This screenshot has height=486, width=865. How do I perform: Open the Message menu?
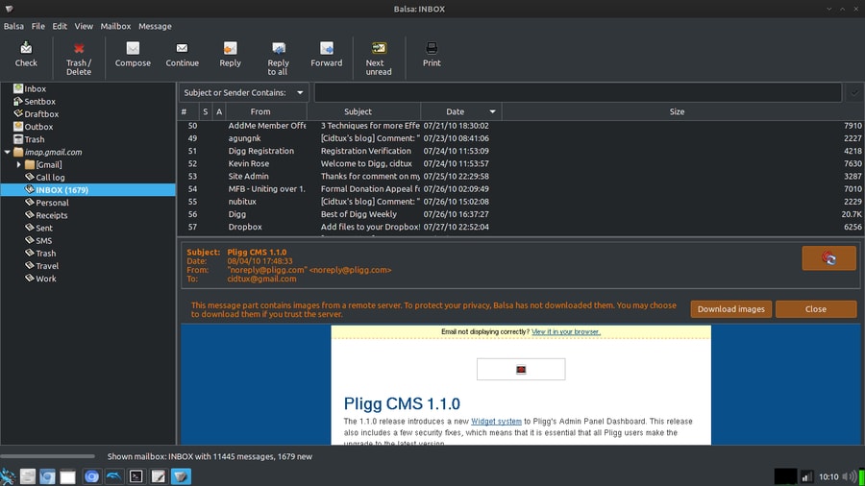155,26
